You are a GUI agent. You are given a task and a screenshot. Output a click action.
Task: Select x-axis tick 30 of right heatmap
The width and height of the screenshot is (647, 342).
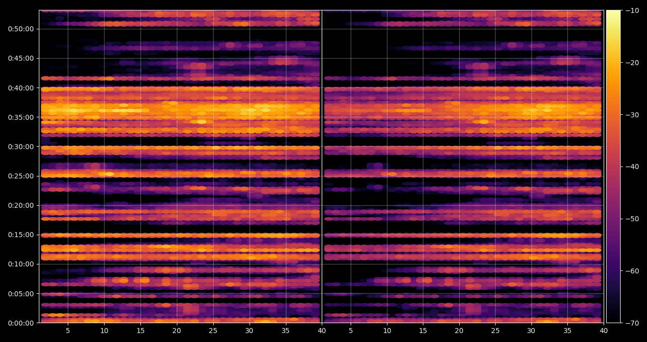click(x=531, y=331)
